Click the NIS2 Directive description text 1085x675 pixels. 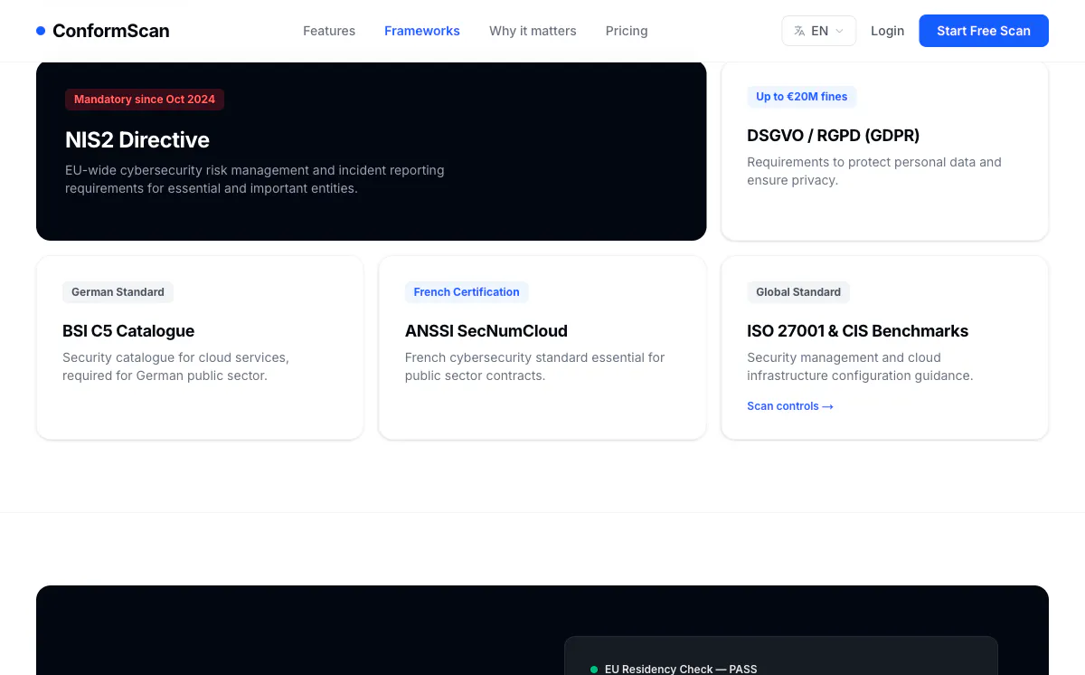click(255, 179)
